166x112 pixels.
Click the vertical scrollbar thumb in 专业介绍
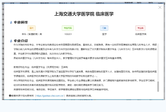pos(158,87)
